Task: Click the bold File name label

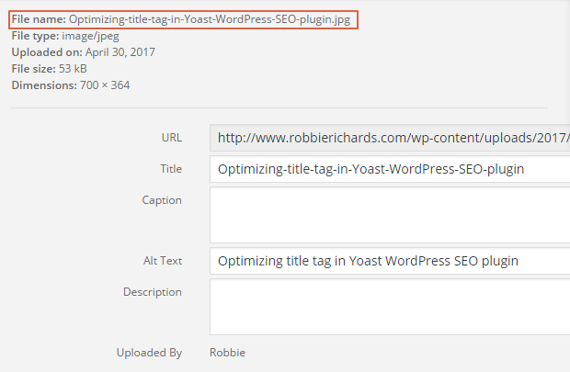Action: click(38, 19)
